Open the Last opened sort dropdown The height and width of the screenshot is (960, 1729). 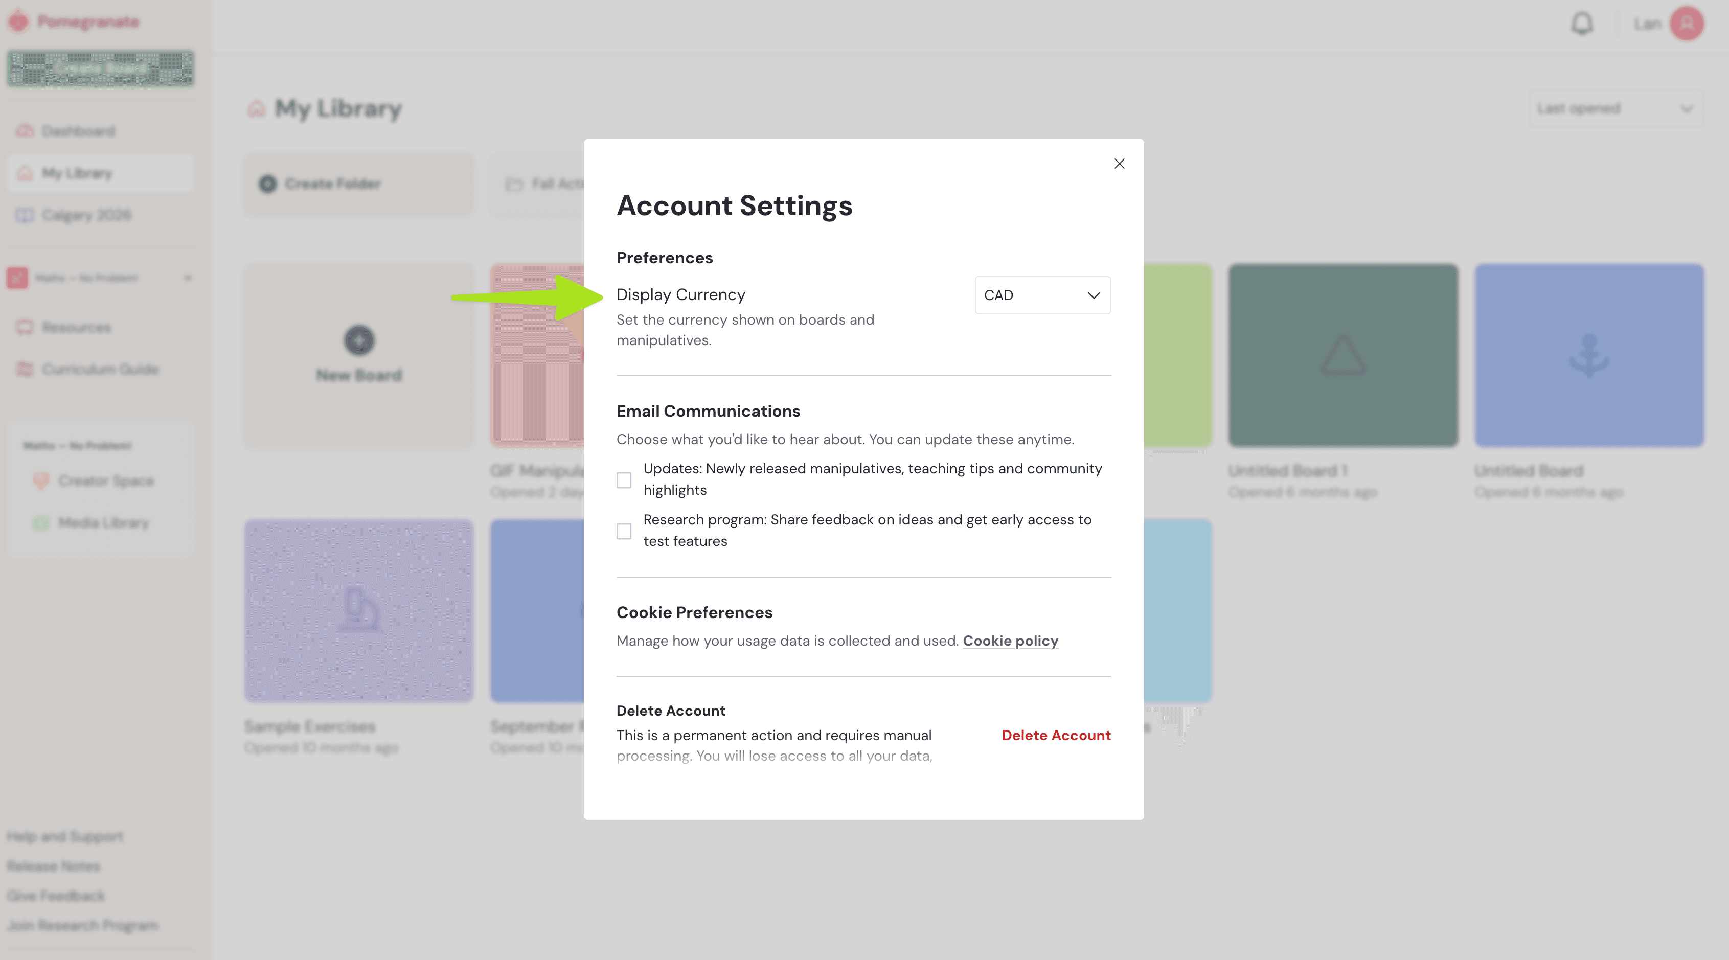[1615, 108]
